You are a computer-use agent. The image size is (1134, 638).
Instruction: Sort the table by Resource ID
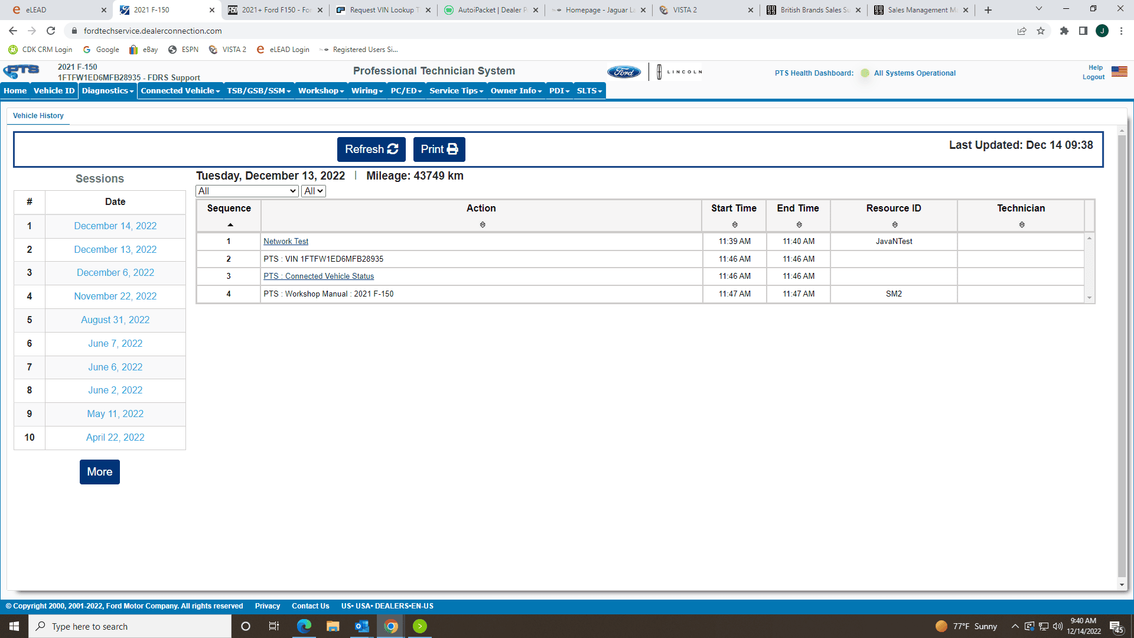pos(894,224)
